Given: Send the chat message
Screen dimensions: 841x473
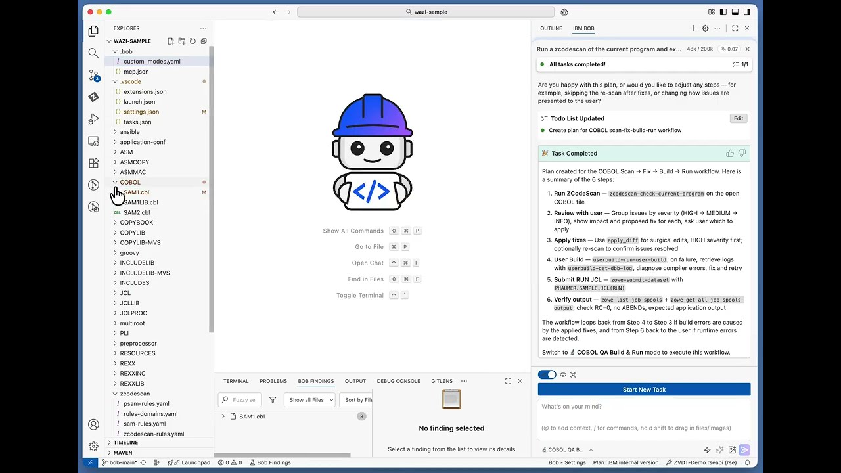Looking at the screenshot, I should (x=744, y=450).
